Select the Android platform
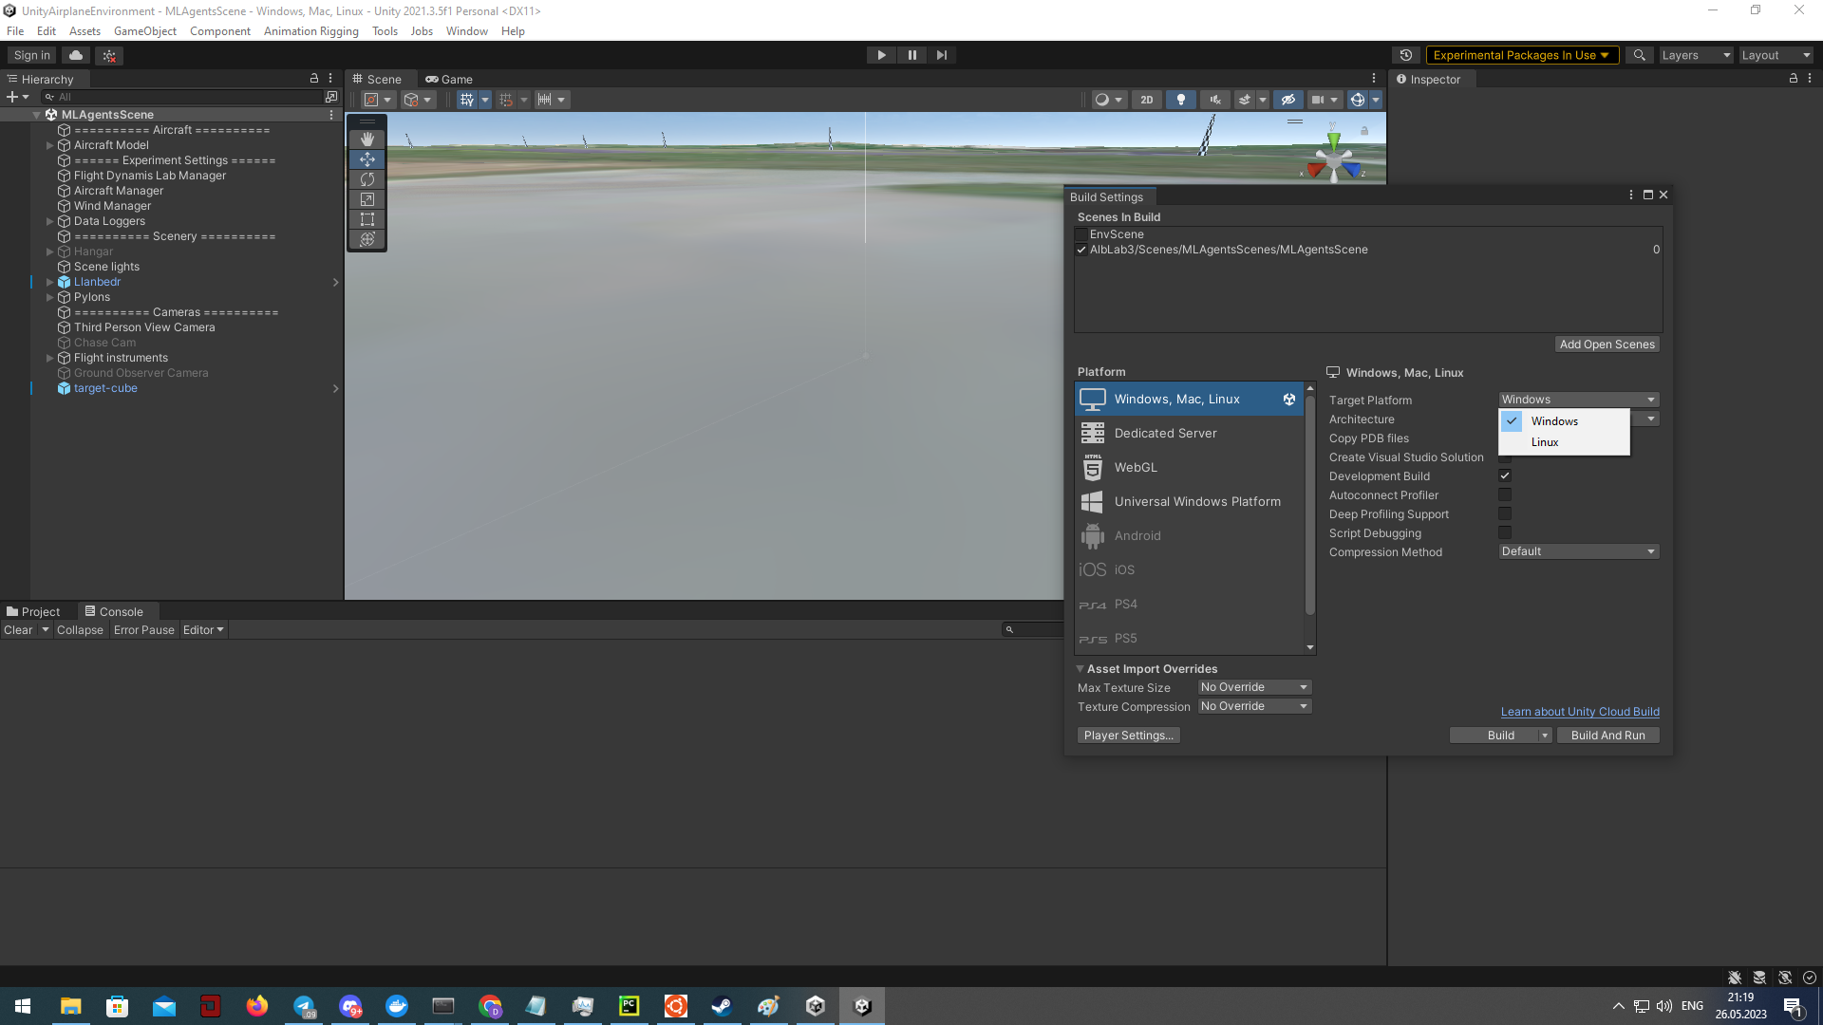Image resolution: width=1823 pixels, height=1025 pixels. click(x=1189, y=536)
